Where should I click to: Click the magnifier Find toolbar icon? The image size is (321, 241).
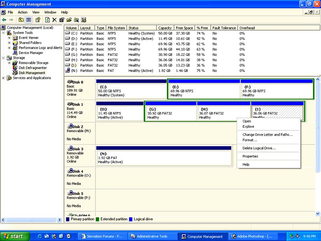(x=76, y=20)
